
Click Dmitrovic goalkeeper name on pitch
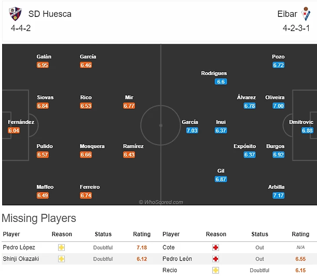(x=301, y=122)
